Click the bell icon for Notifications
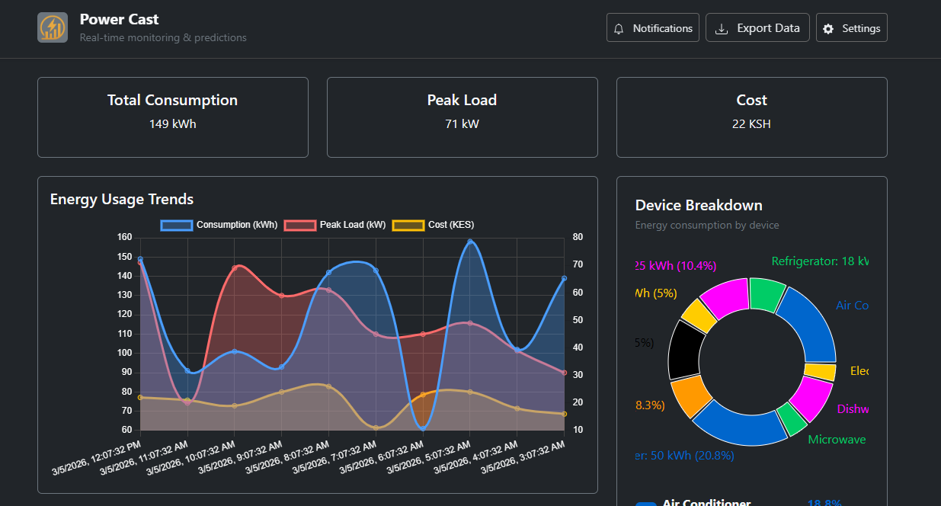Screen dimensions: 941x506 pos(619,28)
